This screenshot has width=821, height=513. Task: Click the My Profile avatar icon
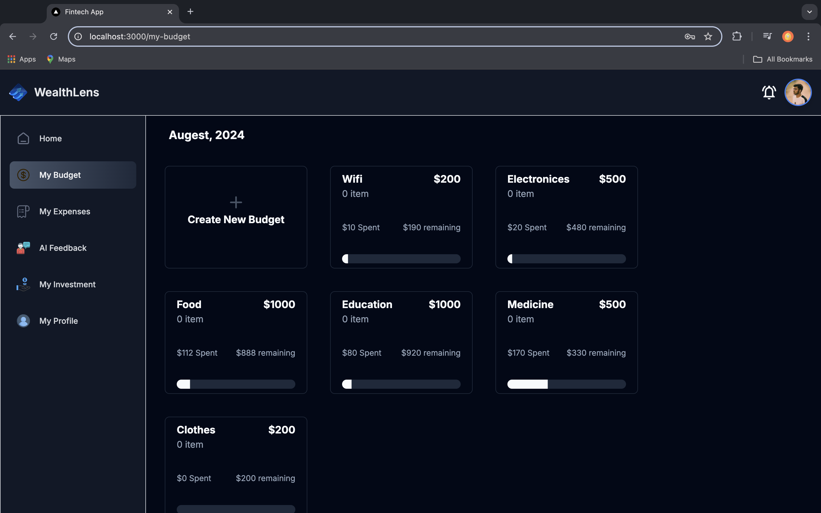click(x=23, y=321)
